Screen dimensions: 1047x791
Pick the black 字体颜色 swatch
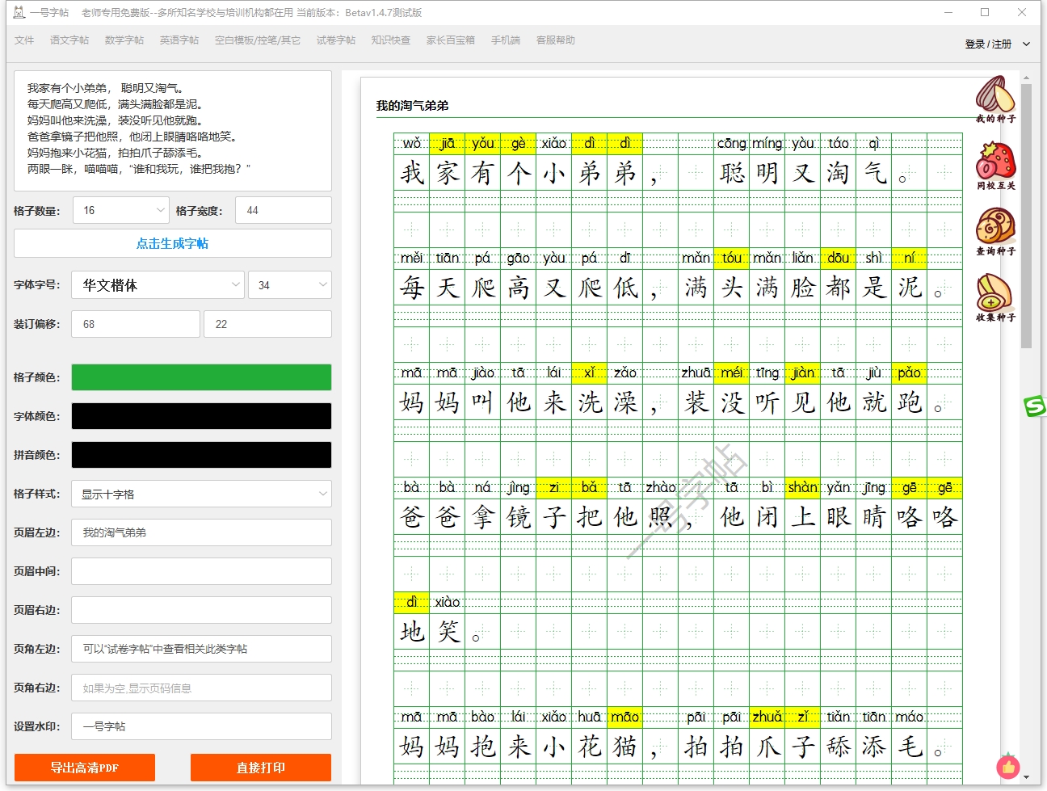point(201,416)
